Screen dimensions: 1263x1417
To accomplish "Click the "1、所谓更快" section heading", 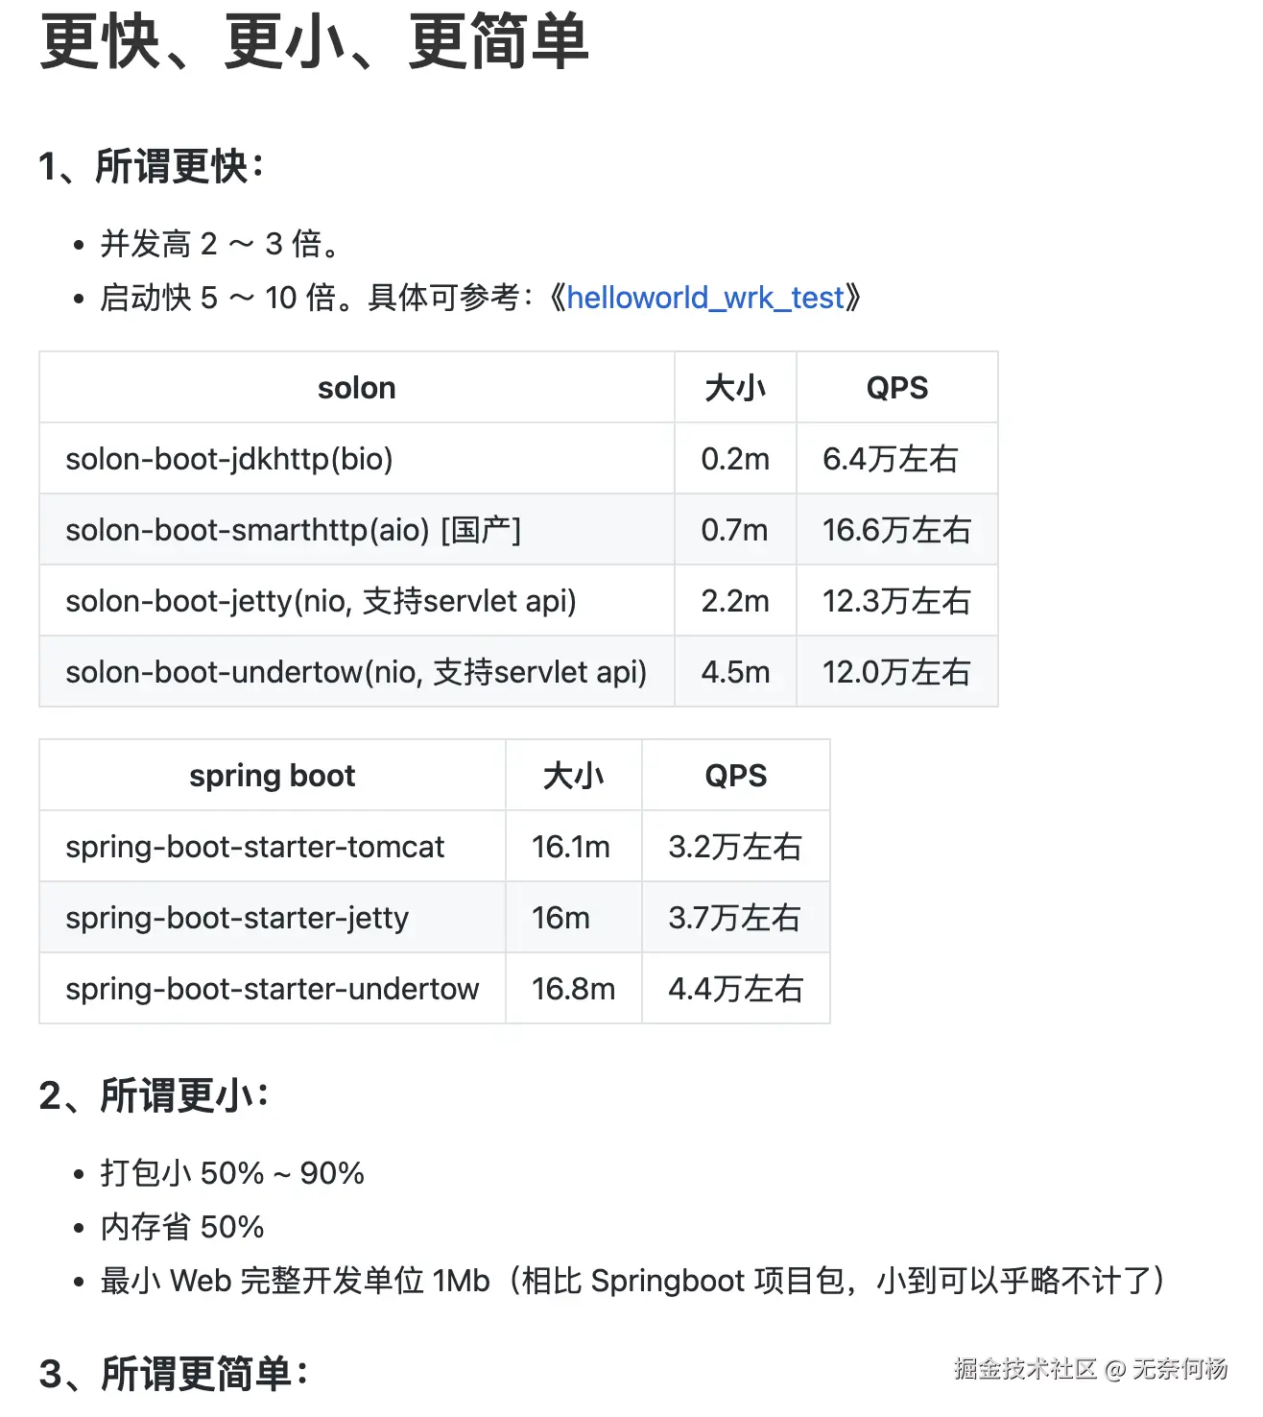I will [x=151, y=167].
